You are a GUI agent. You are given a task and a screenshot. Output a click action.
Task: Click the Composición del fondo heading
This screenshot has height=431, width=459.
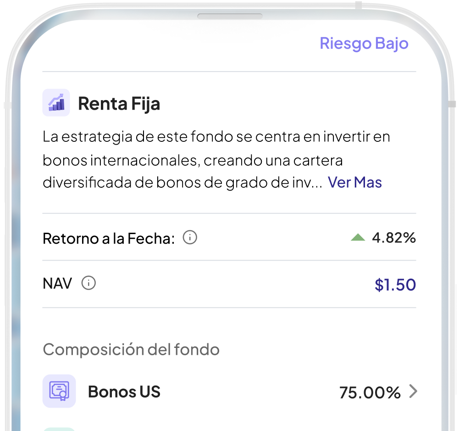point(131,350)
